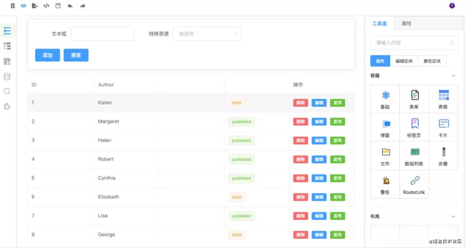Collapse the sidebar with the indent icon
Image resolution: width=467 pixels, height=248 pixels.
pyautogui.click(x=7, y=30)
